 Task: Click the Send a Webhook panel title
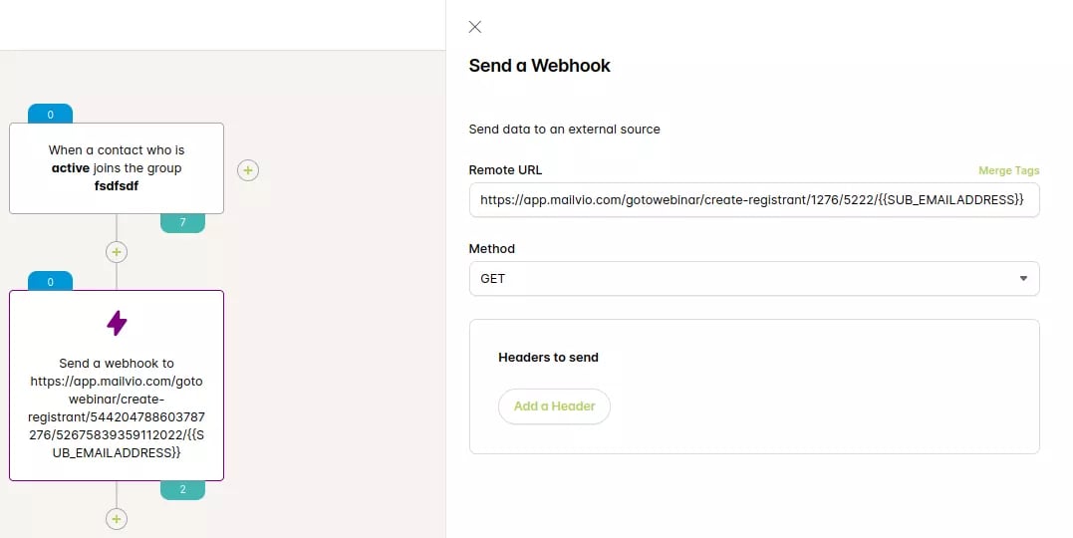pyautogui.click(x=539, y=66)
